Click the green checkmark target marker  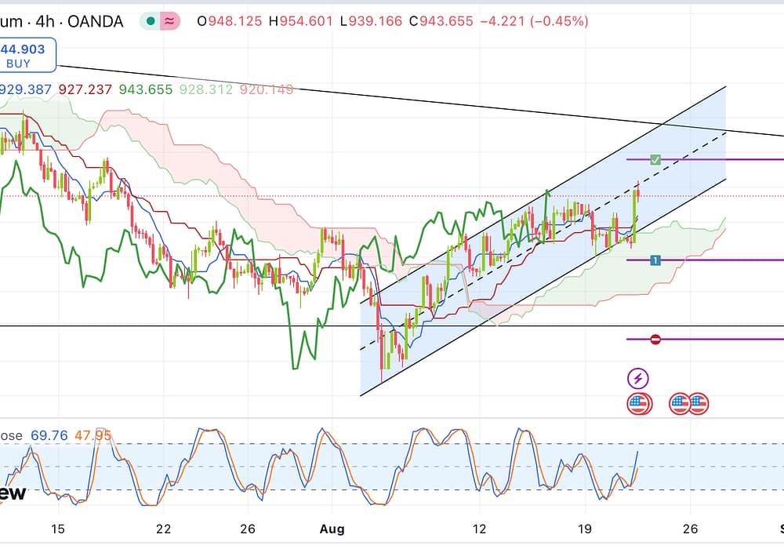coord(655,160)
